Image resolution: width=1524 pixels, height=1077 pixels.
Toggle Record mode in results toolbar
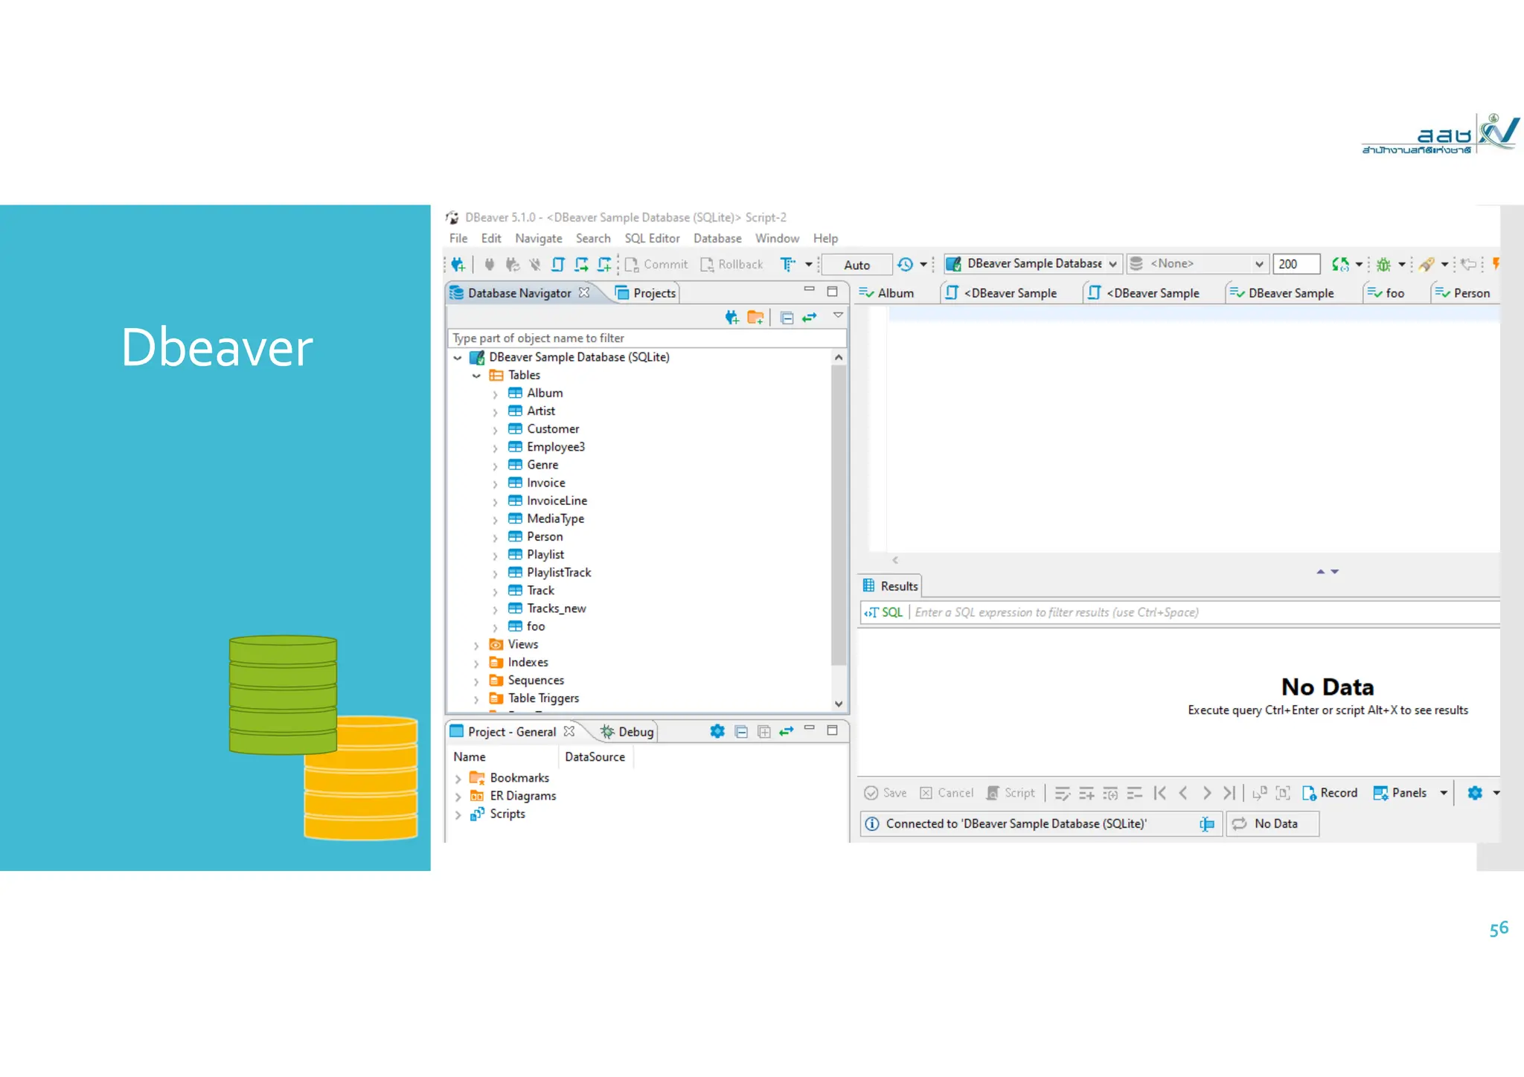tap(1330, 793)
